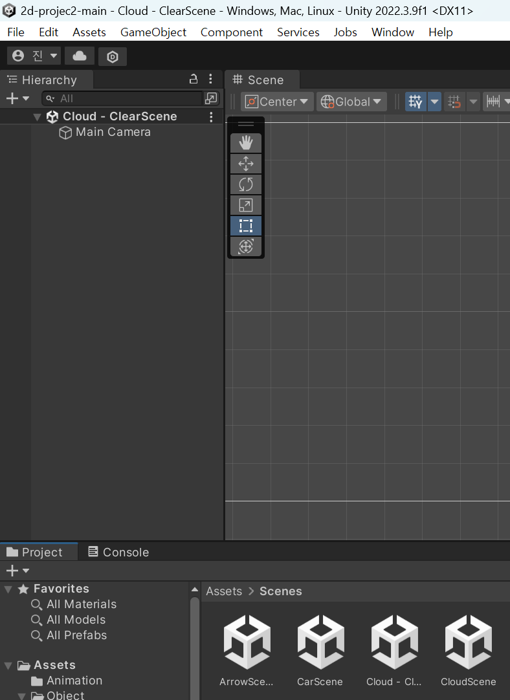
Task: Toggle the scene grid visibility
Action: [416, 102]
